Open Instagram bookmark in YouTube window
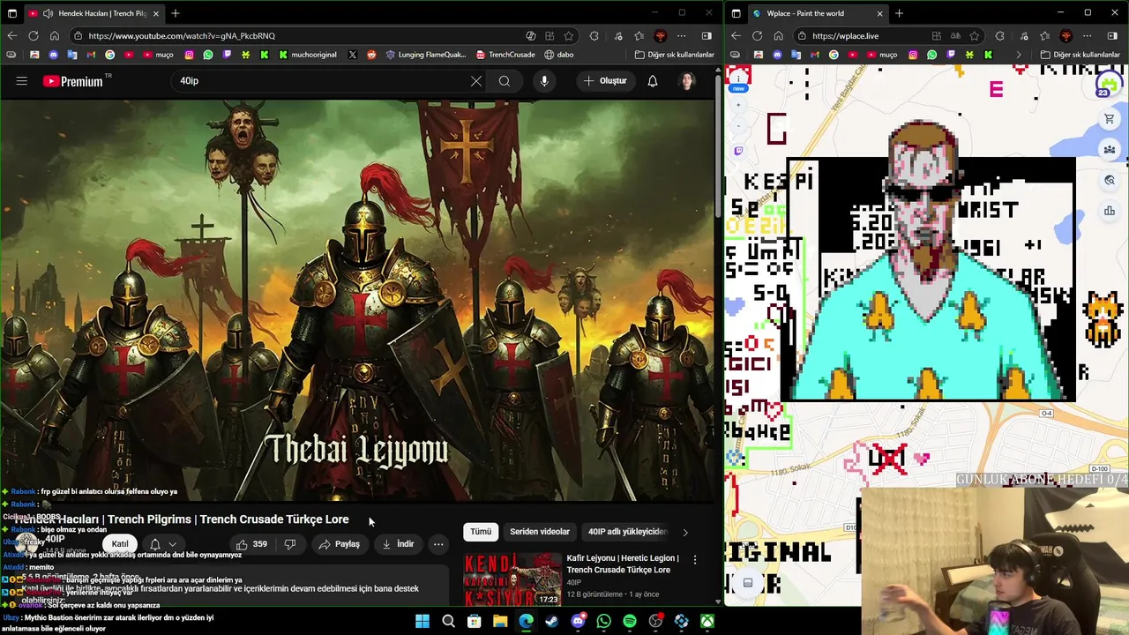Image resolution: width=1129 pixels, height=635 pixels. click(x=189, y=55)
